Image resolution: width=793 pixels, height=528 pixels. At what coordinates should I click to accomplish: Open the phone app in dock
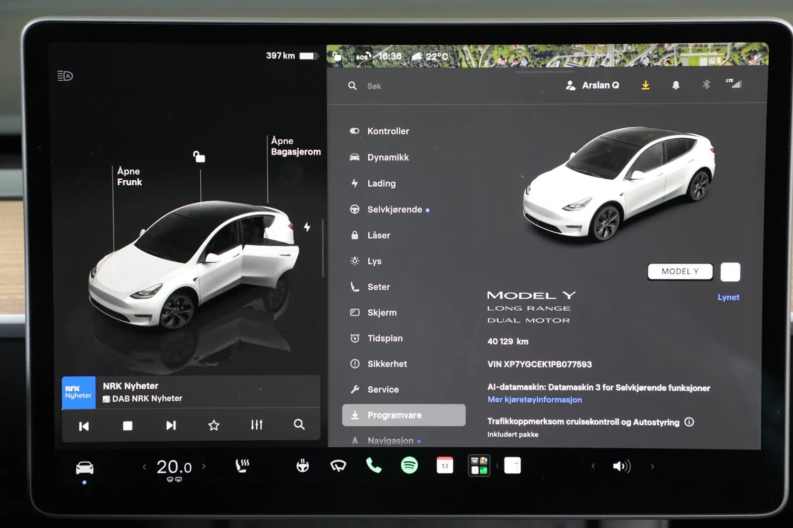click(374, 466)
